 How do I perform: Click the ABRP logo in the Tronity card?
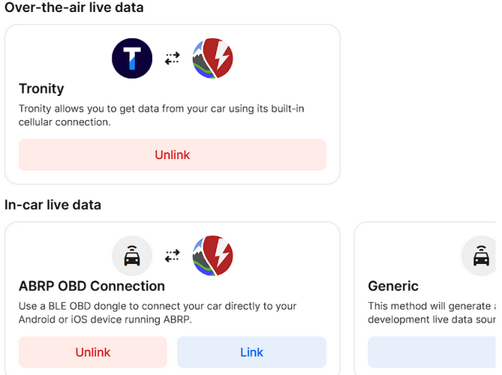pyautogui.click(x=212, y=58)
